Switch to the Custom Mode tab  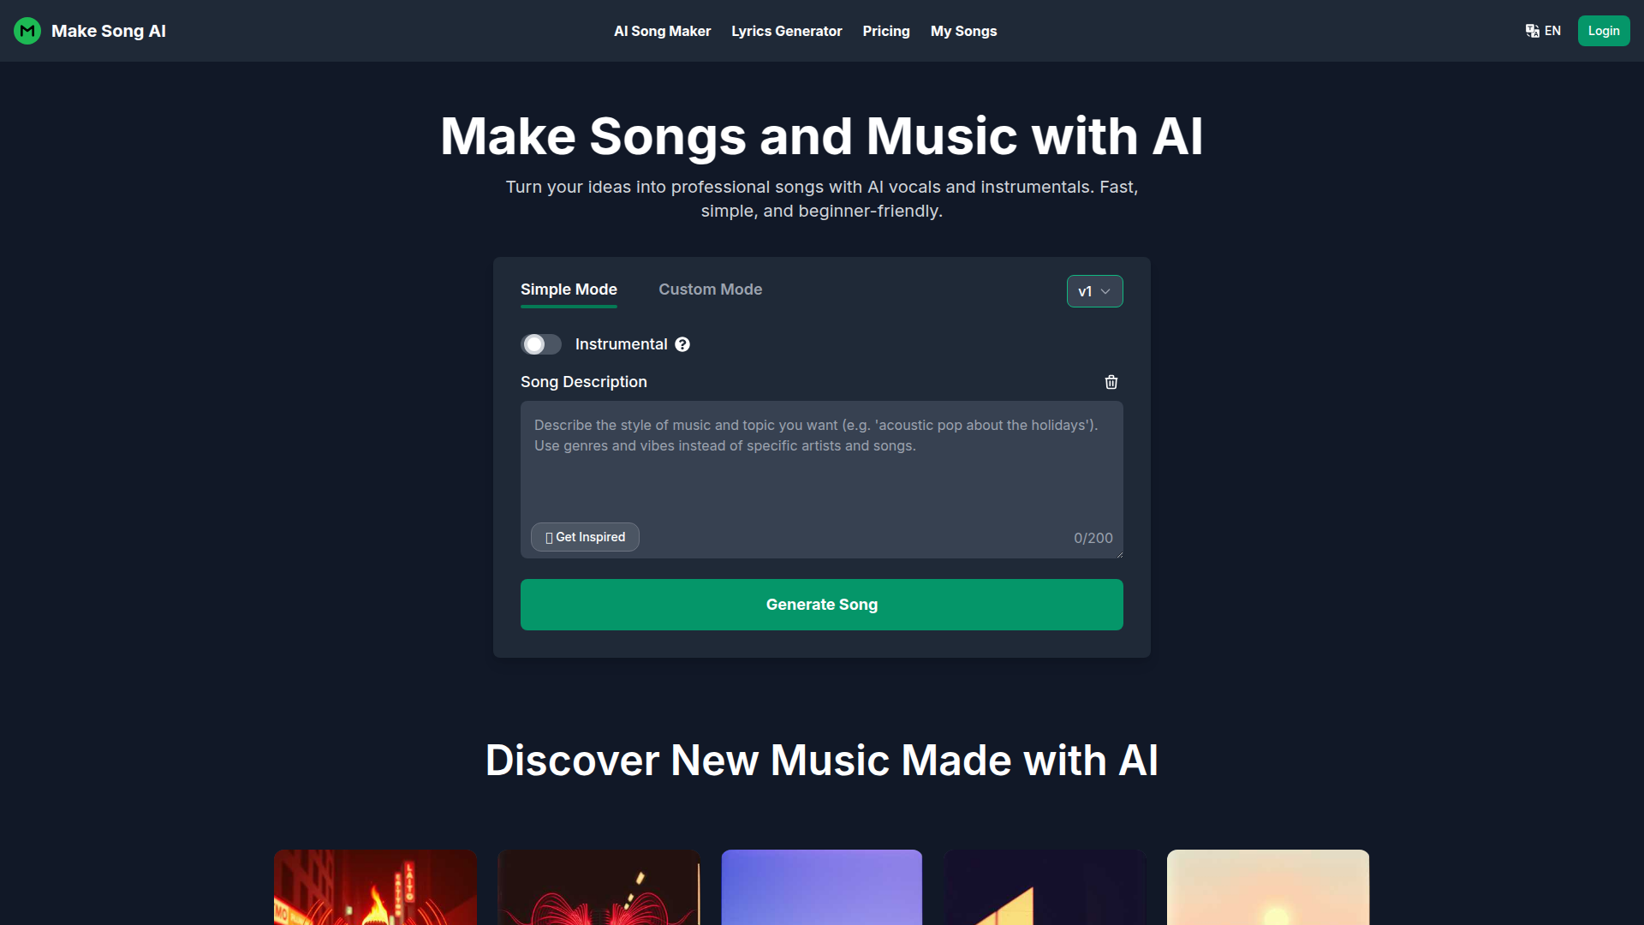(710, 289)
